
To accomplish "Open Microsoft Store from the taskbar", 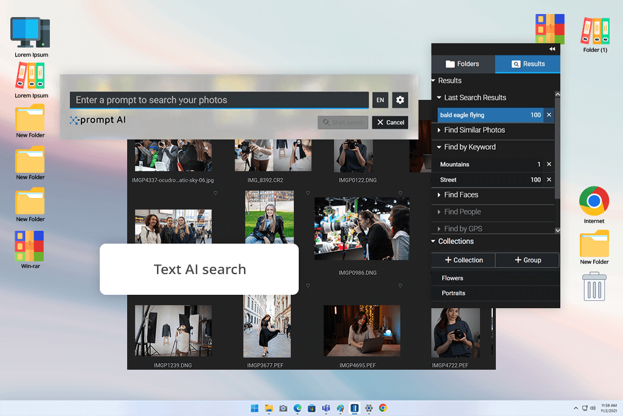I will click(312, 408).
